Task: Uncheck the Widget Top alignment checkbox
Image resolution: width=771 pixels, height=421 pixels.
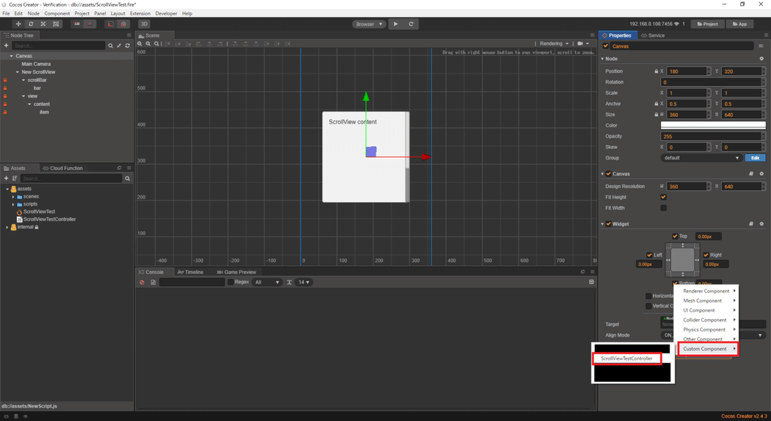Action: (x=675, y=236)
